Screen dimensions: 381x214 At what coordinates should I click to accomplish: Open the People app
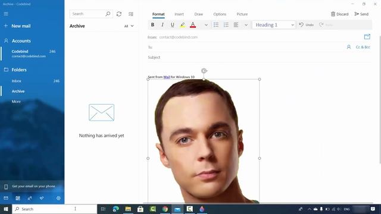(x=30, y=198)
